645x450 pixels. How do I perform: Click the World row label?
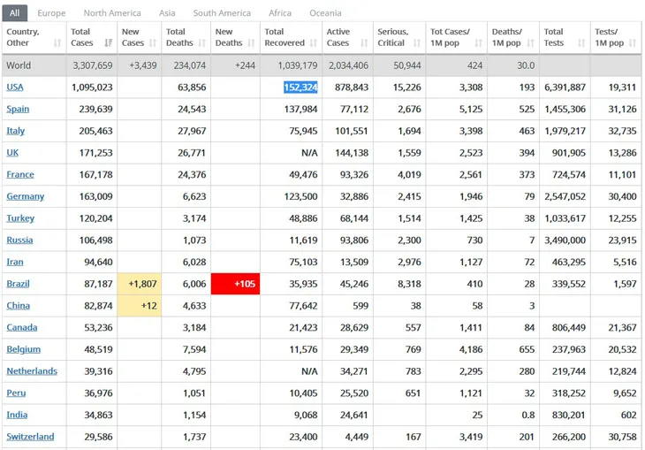pos(19,65)
